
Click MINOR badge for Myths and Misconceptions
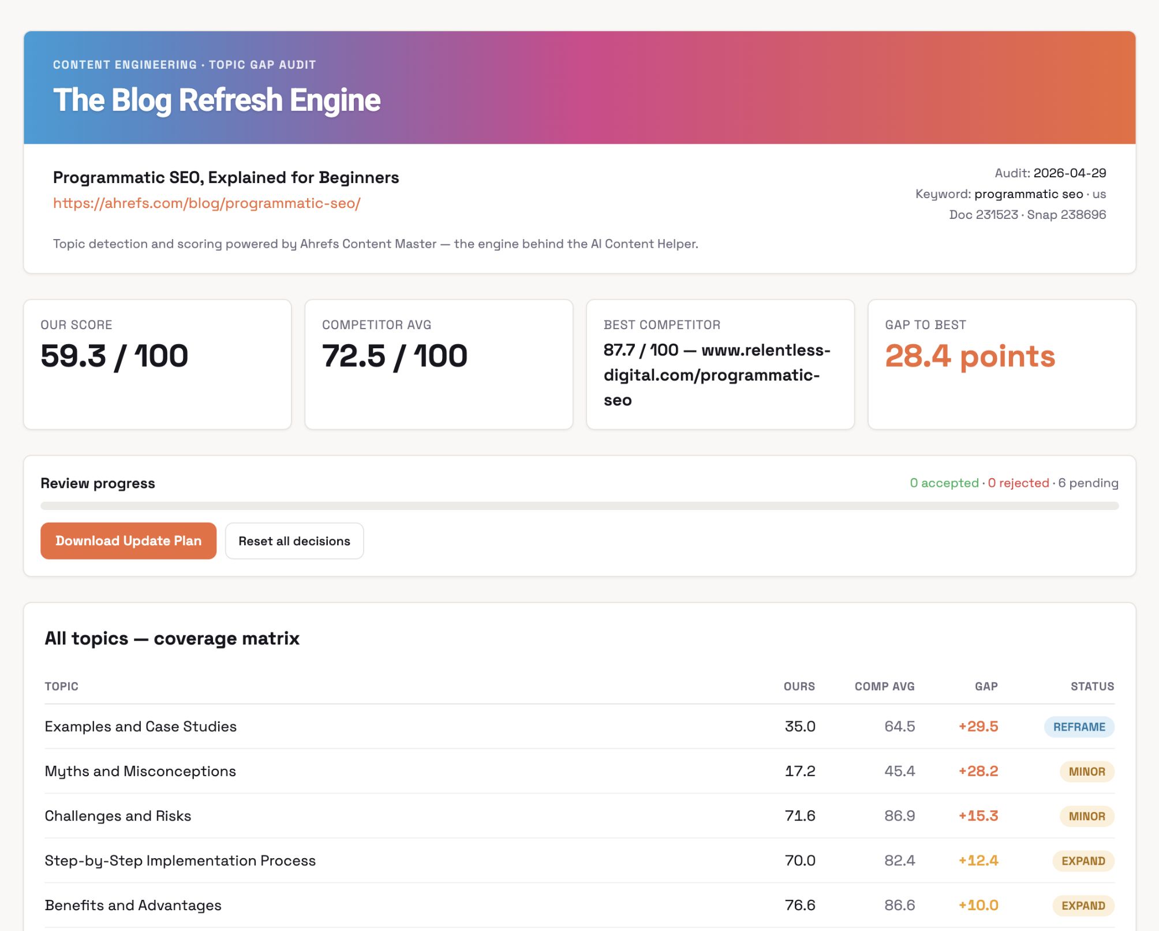tap(1087, 771)
